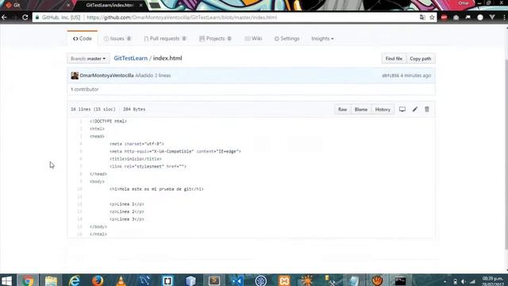Go back using the browser back arrow
Image resolution: width=508 pixels, height=286 pixels.
(5, 17)
